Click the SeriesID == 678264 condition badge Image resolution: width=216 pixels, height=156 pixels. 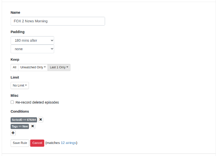[24, 120]
